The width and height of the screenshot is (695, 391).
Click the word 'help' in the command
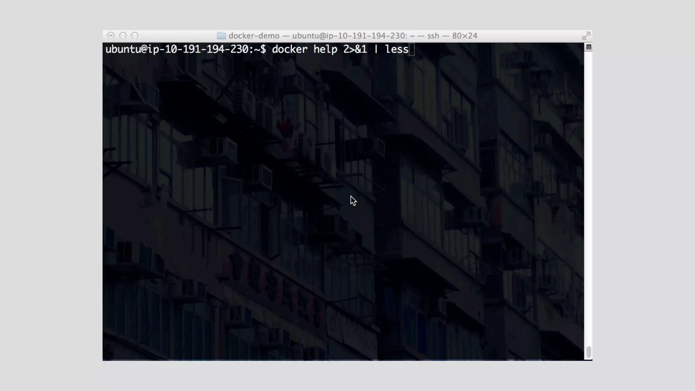pyautogui.click(x=325, y=50)
